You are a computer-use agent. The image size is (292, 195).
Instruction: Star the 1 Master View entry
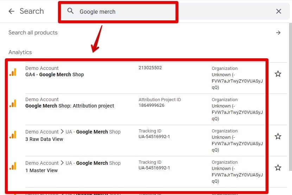pos(278,168)
